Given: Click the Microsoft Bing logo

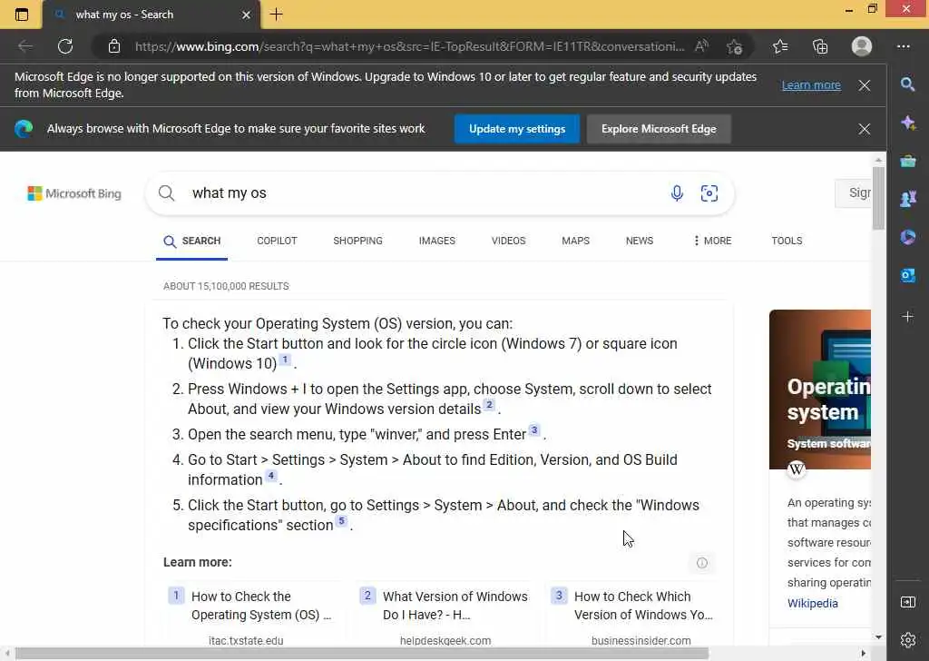Looking at the screenshot, I should click(x=74, y=193).
